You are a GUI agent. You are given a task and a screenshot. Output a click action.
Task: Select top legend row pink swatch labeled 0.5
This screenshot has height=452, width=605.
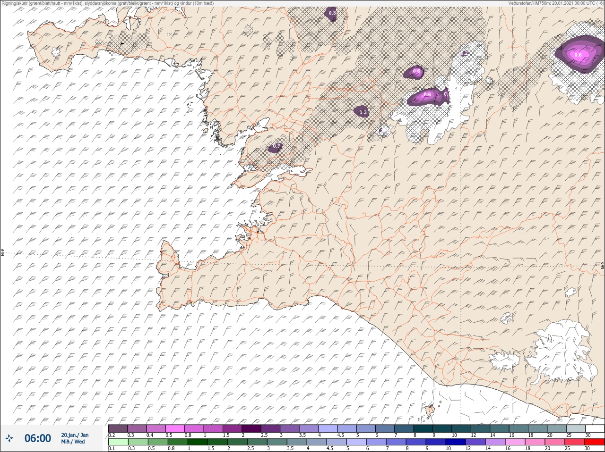click(x=175, y=428)
